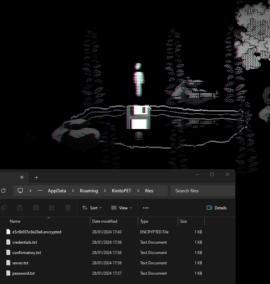Click the text document icon for password.txt

[x=8, y=273]
